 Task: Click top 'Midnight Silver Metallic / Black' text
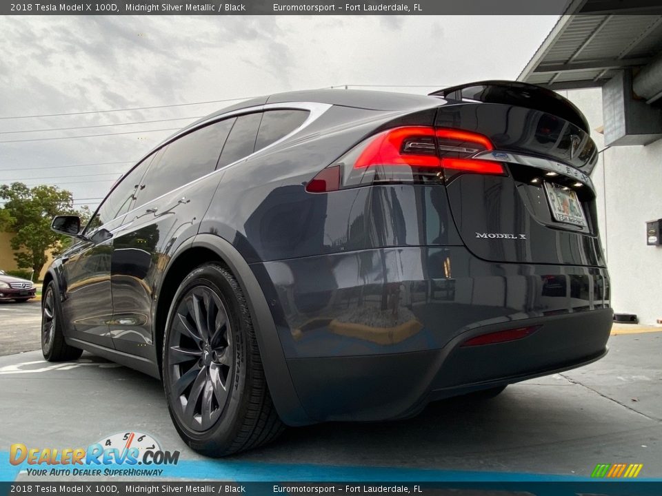coord(185,7)
